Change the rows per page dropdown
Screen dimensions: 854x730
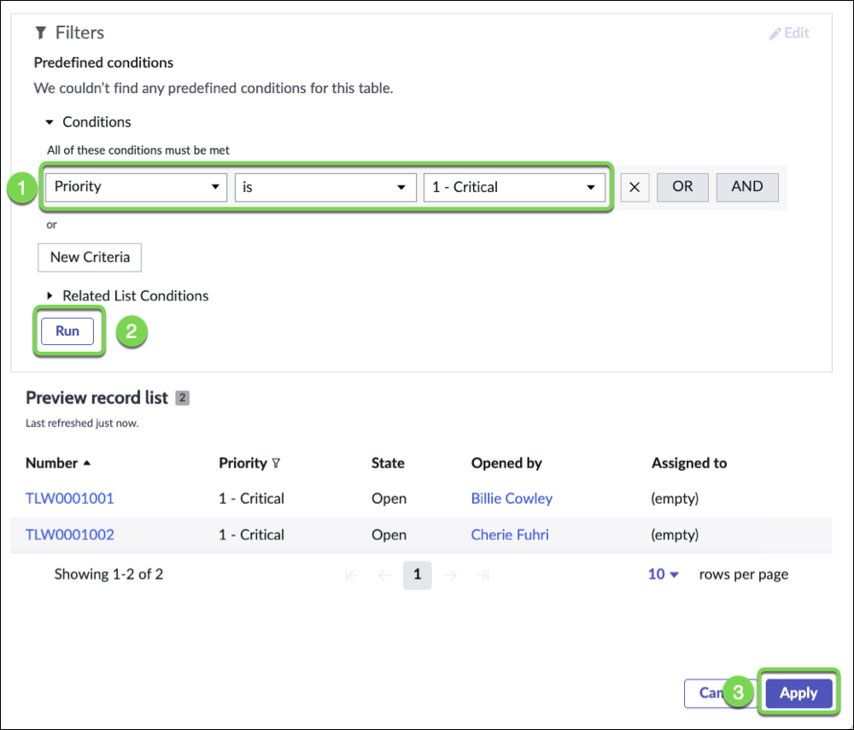pyautogui.click(x=663, y=575)
